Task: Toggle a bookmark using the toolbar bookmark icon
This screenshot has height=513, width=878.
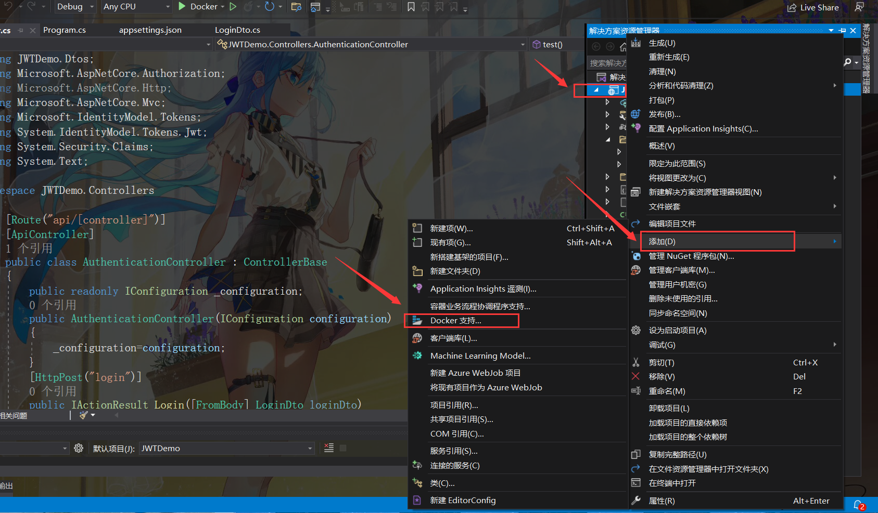Action: pyautogui.click(x=411, y=7)
